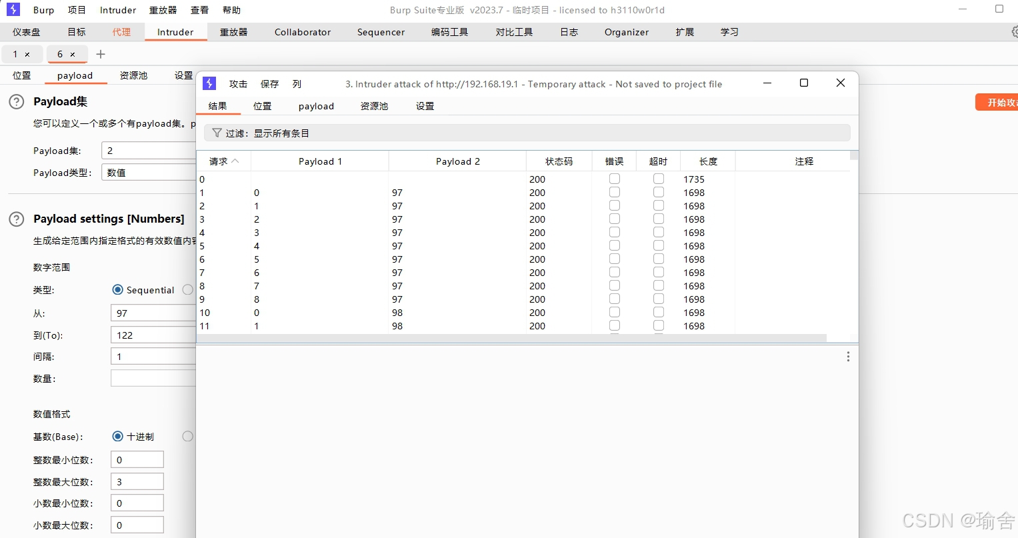Sort results by Payload 1 column

(x=320, y=161)
